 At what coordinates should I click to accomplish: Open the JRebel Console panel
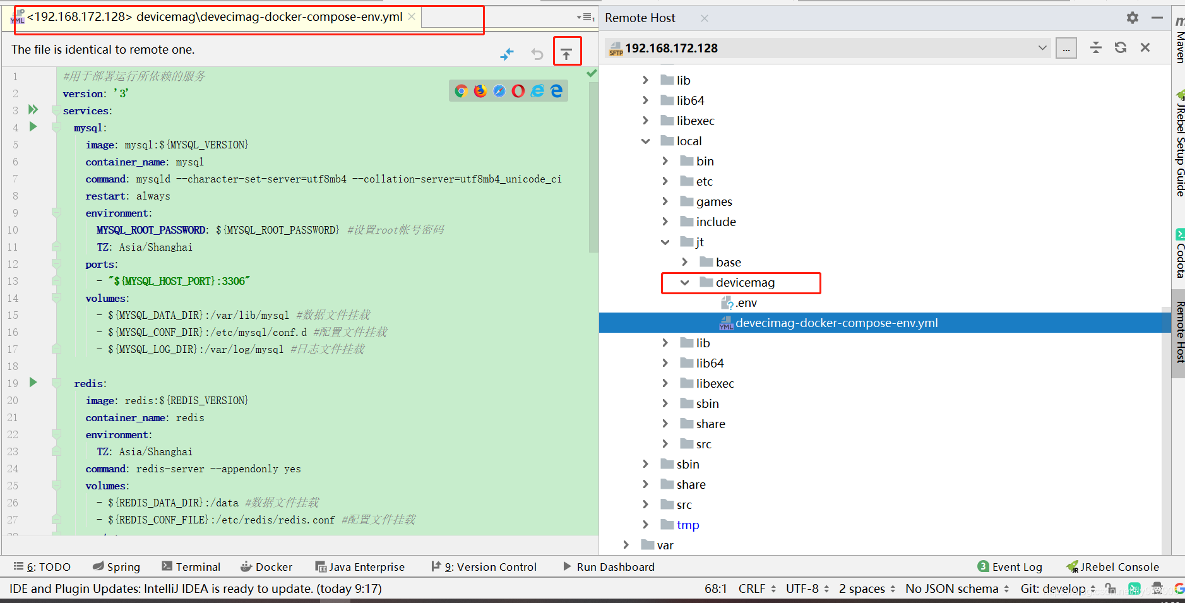point(1112,567)
